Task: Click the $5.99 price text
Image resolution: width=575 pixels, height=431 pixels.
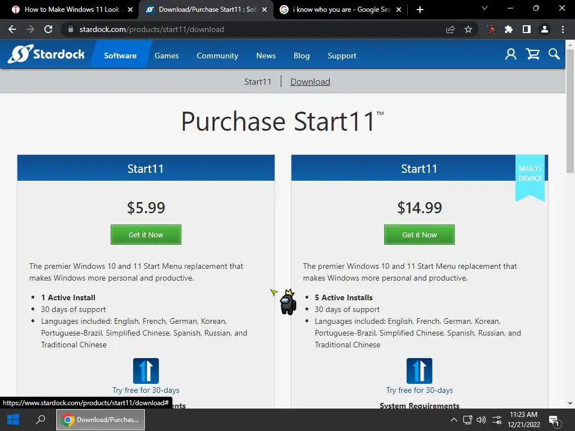Action: tap(146, 208)
